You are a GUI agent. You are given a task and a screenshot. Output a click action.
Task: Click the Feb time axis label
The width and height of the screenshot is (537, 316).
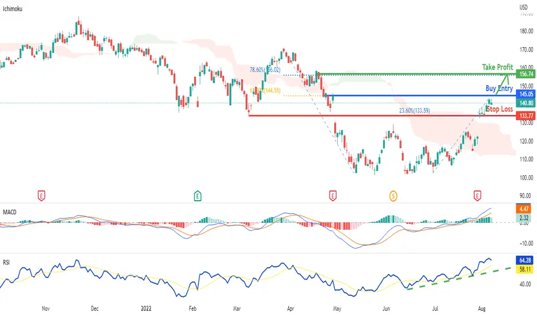coord(192,309)
